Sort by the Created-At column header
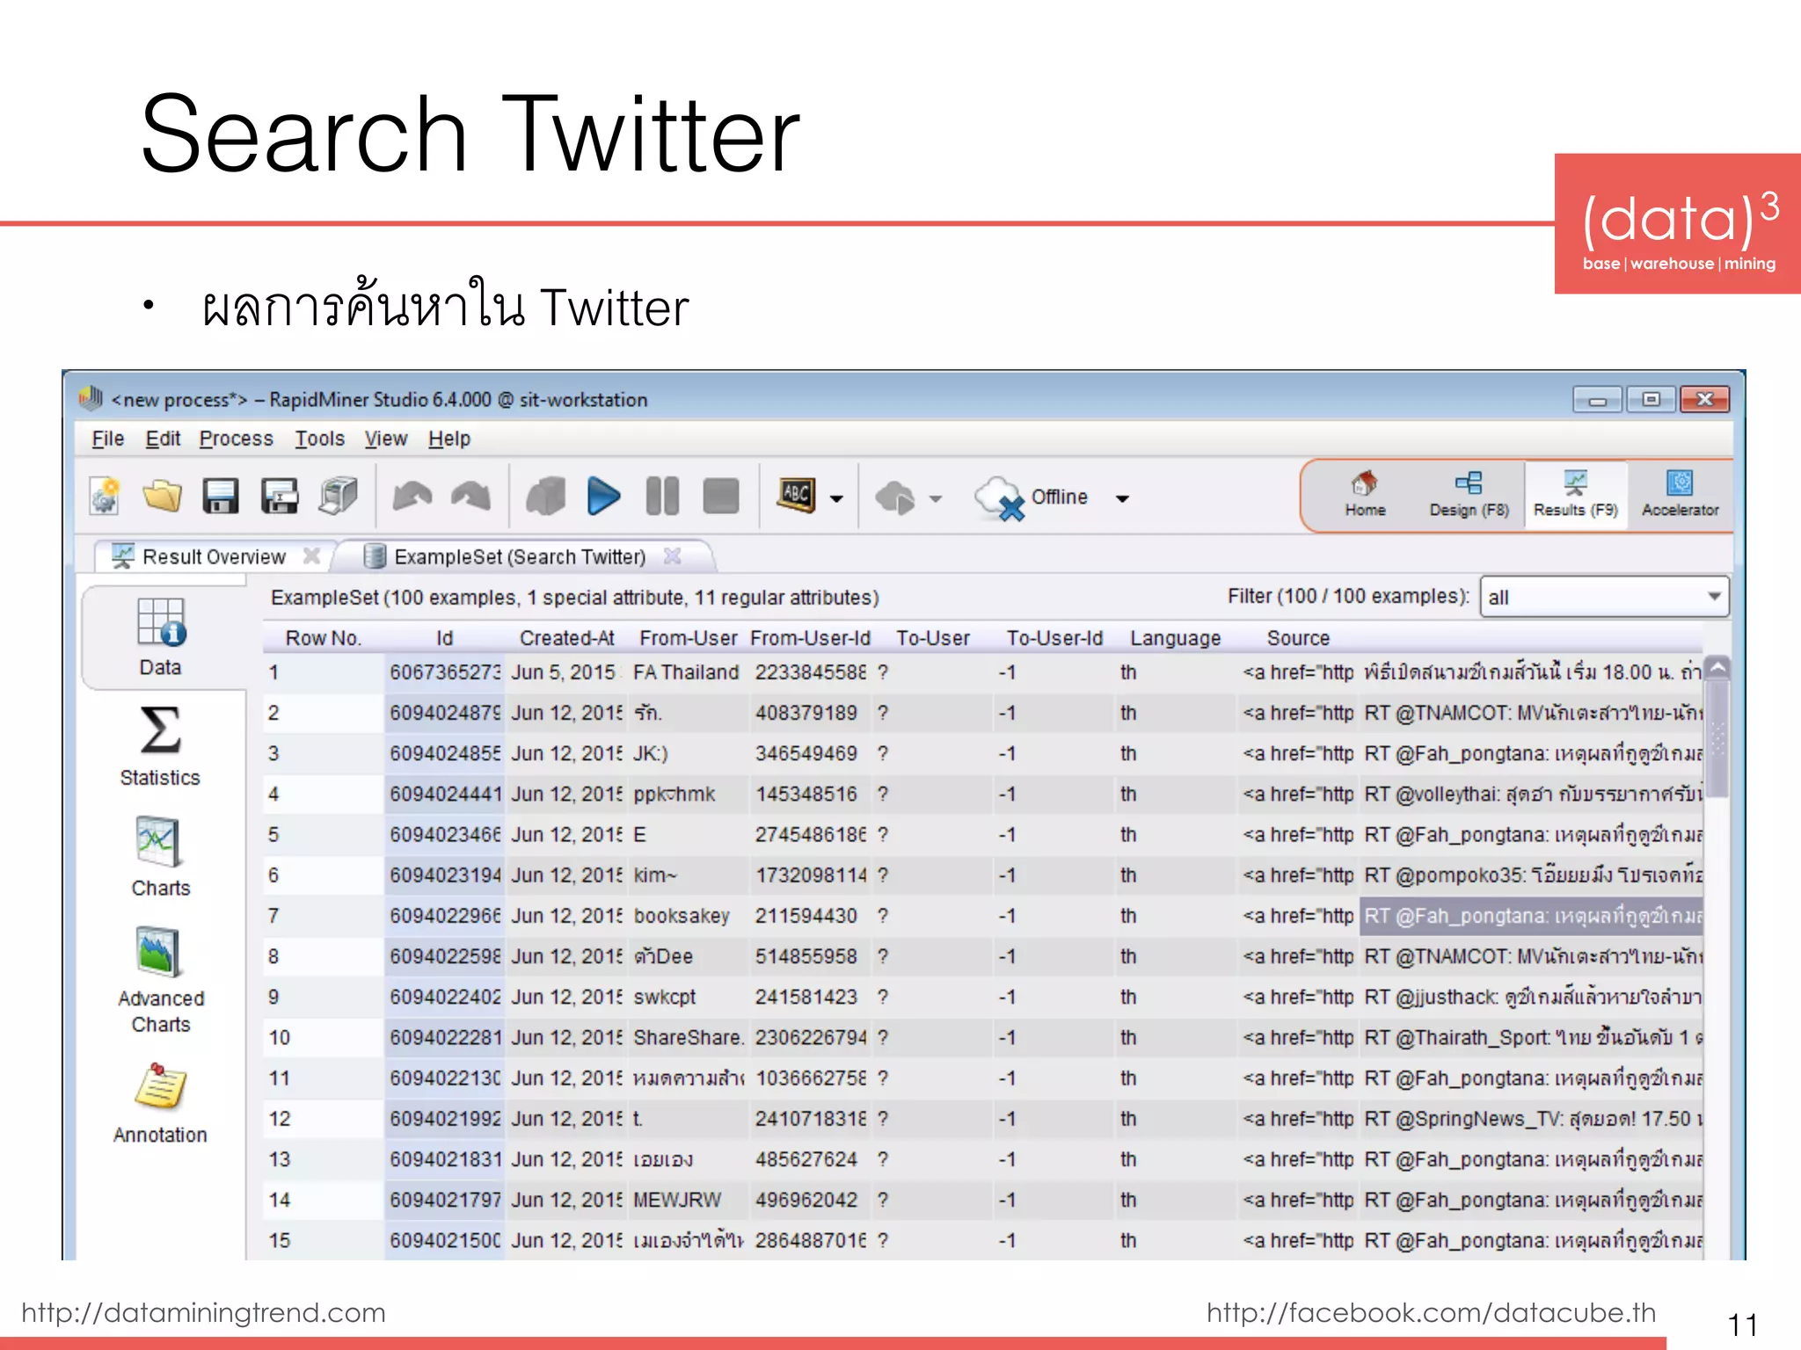The width and height of the screenshot is (1801, 1350). 566,638
